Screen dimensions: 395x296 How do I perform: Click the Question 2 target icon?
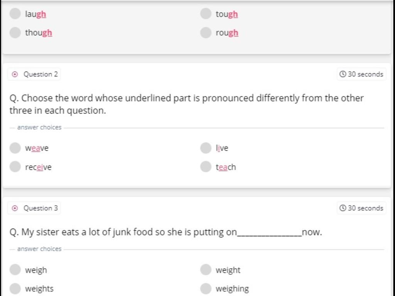point(15,74)
